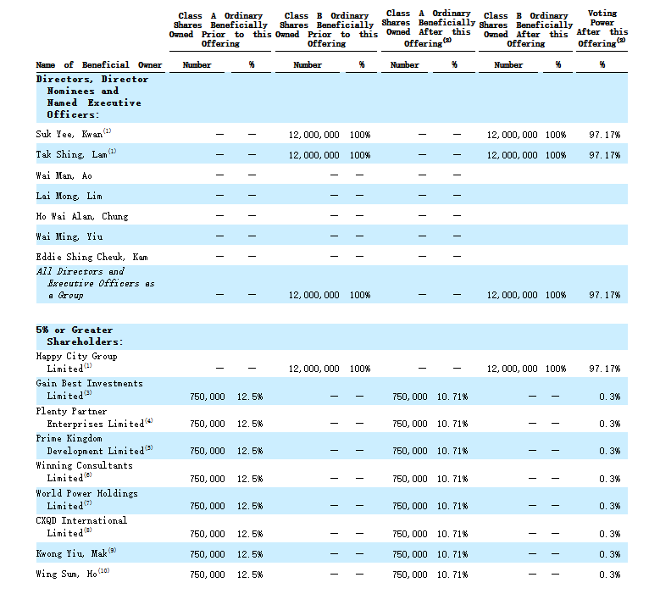
Task: Select the "Wai Man, Ao" row label
Action: coord(64,175)
